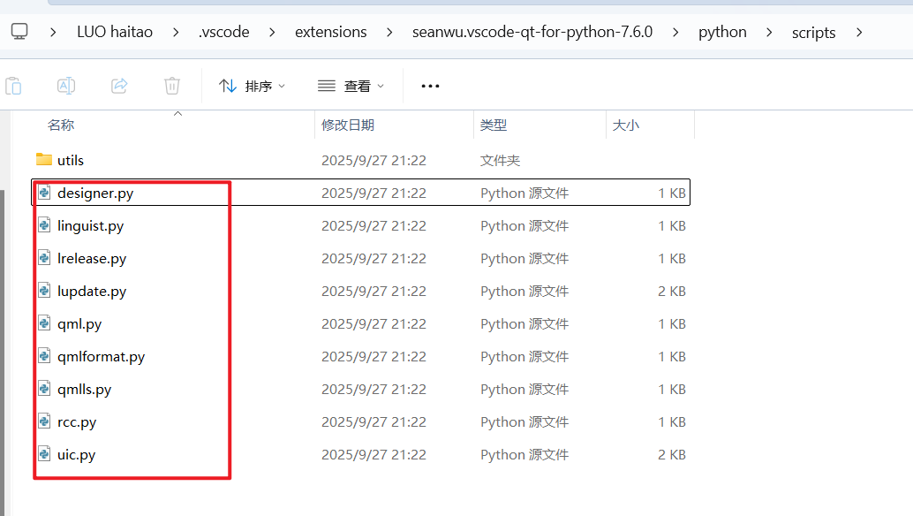Select the designer.py file icon

[x=44, y=193]
